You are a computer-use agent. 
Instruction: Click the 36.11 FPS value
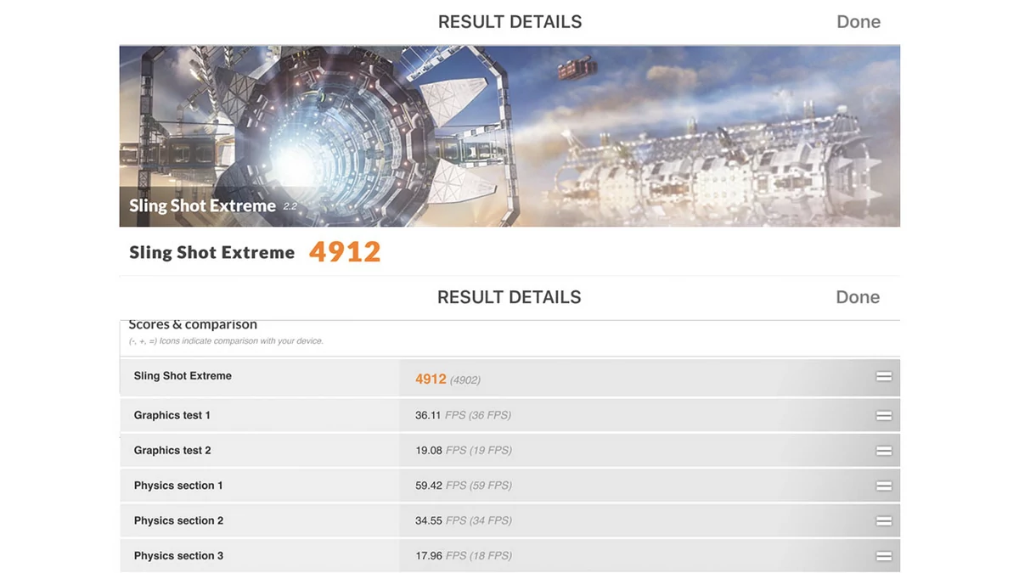pyautogui.click(x=463, y=415)
